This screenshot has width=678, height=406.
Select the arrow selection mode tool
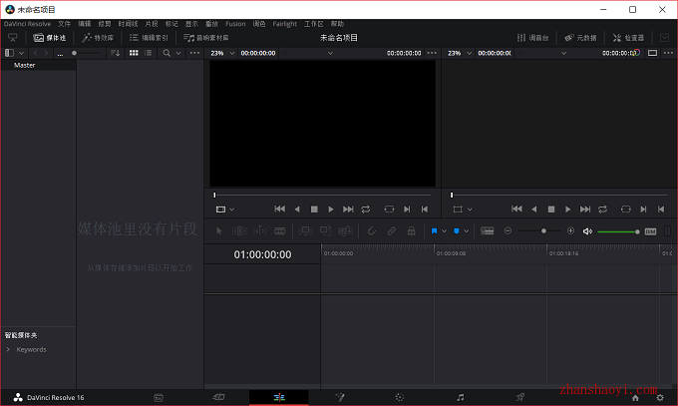click(x=218, y=231)
